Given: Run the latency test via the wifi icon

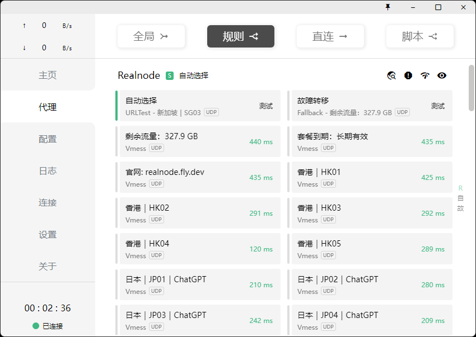Looking at the screenshot, I should pos(425,75).
